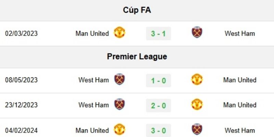Open the 1 - 0 match score
The height and width of the screenshot is (137, 274).
click(x=158, y=80)
